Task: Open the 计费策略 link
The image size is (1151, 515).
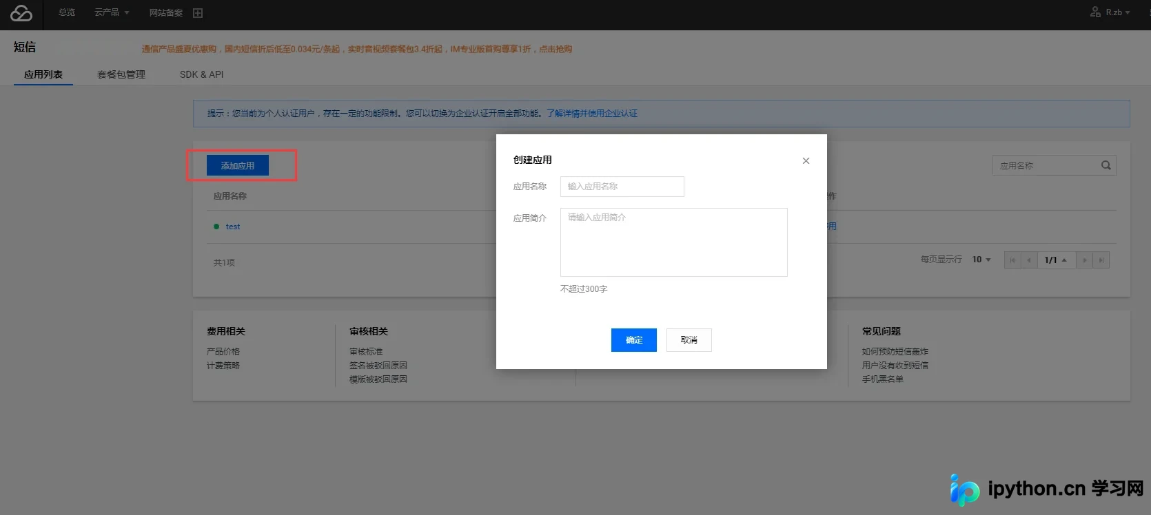Action: tap(223, 365)
